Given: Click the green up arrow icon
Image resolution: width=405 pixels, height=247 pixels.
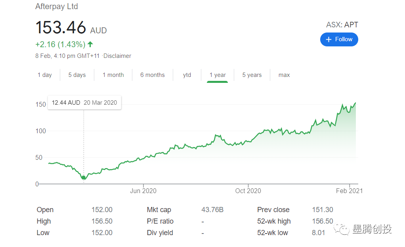Looking at the screenshot, I should click(90, 44).
